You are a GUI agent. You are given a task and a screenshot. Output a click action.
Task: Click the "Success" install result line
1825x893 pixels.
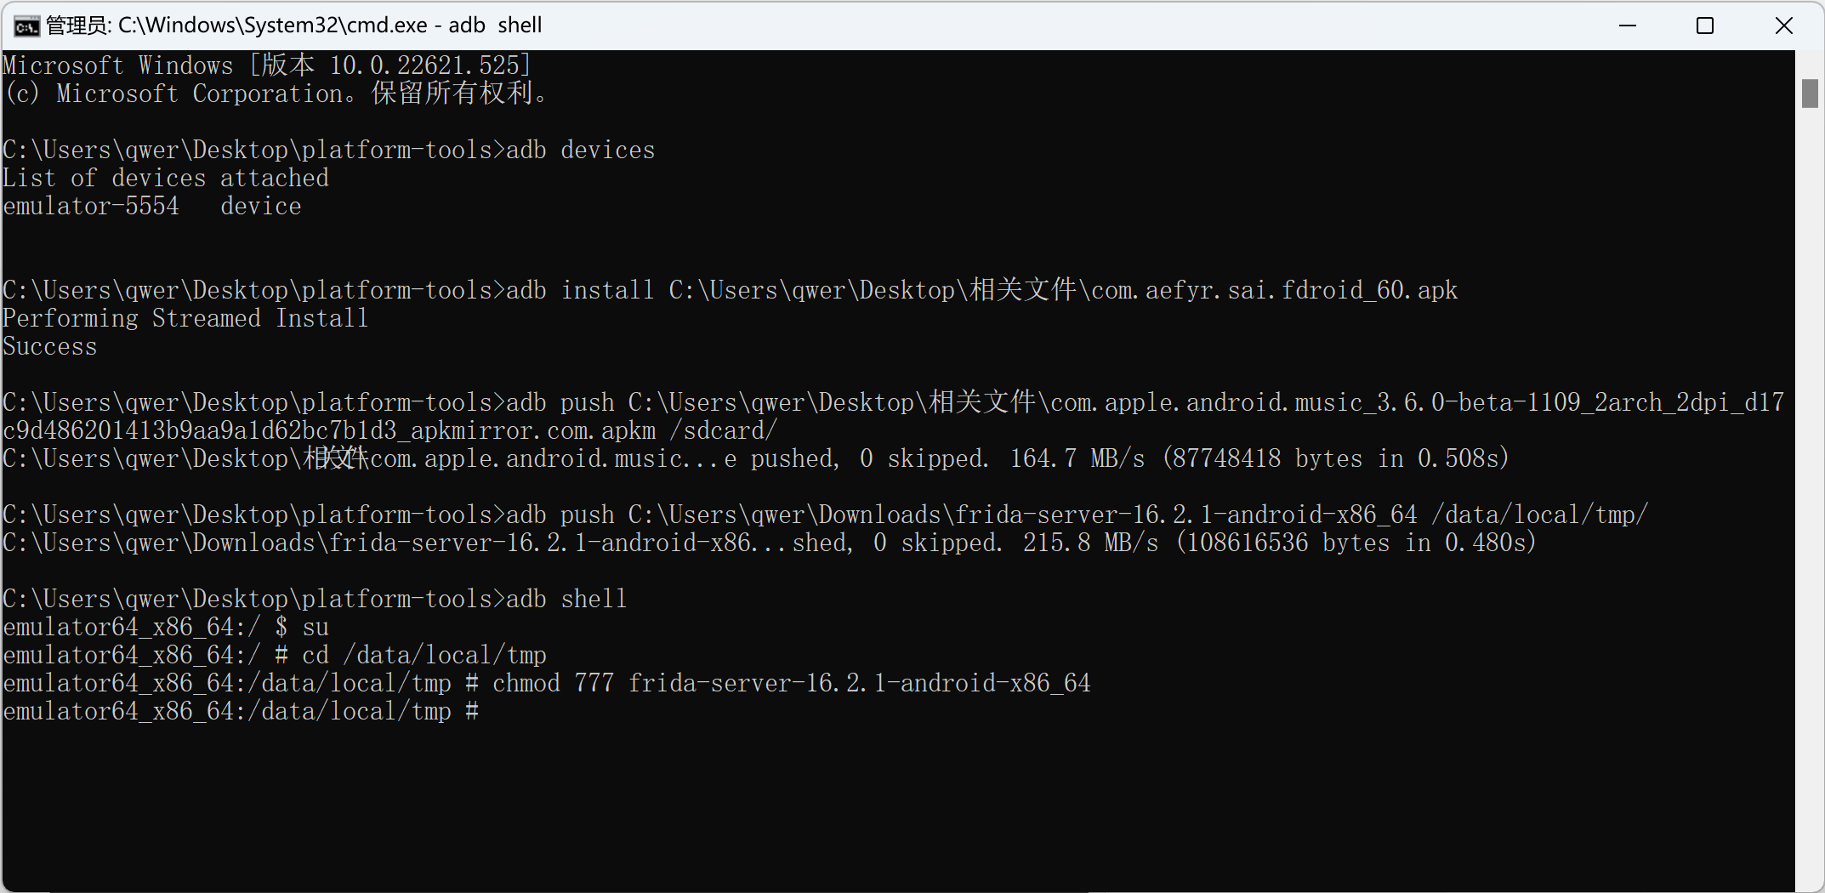click(x=50, y=347)
